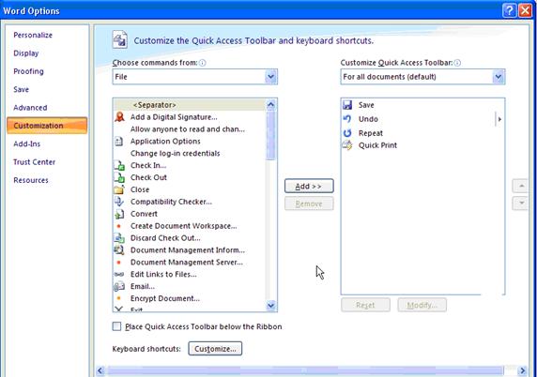Open keyboard shortcuts Customize button

click(215, 349)
